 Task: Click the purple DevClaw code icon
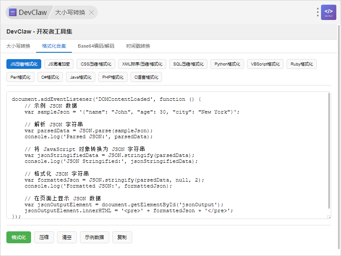coord(329,12)
